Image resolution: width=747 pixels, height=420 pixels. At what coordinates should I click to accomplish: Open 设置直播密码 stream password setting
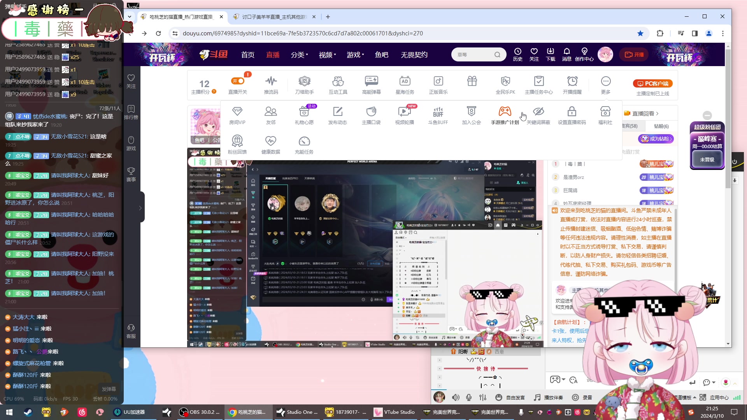(572, 115)
